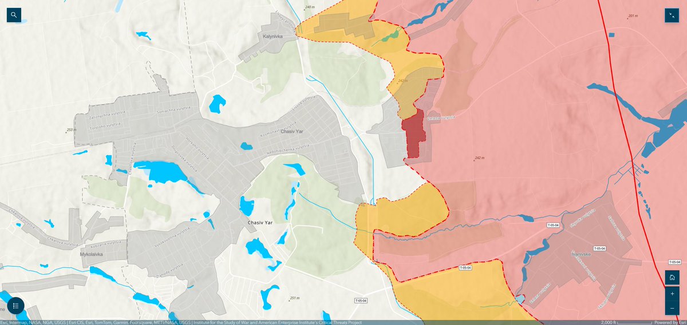The height and width of the screenshot is (325, 687).
Task: Follow the Powered by Esri link
Action: tap(669, 322)
